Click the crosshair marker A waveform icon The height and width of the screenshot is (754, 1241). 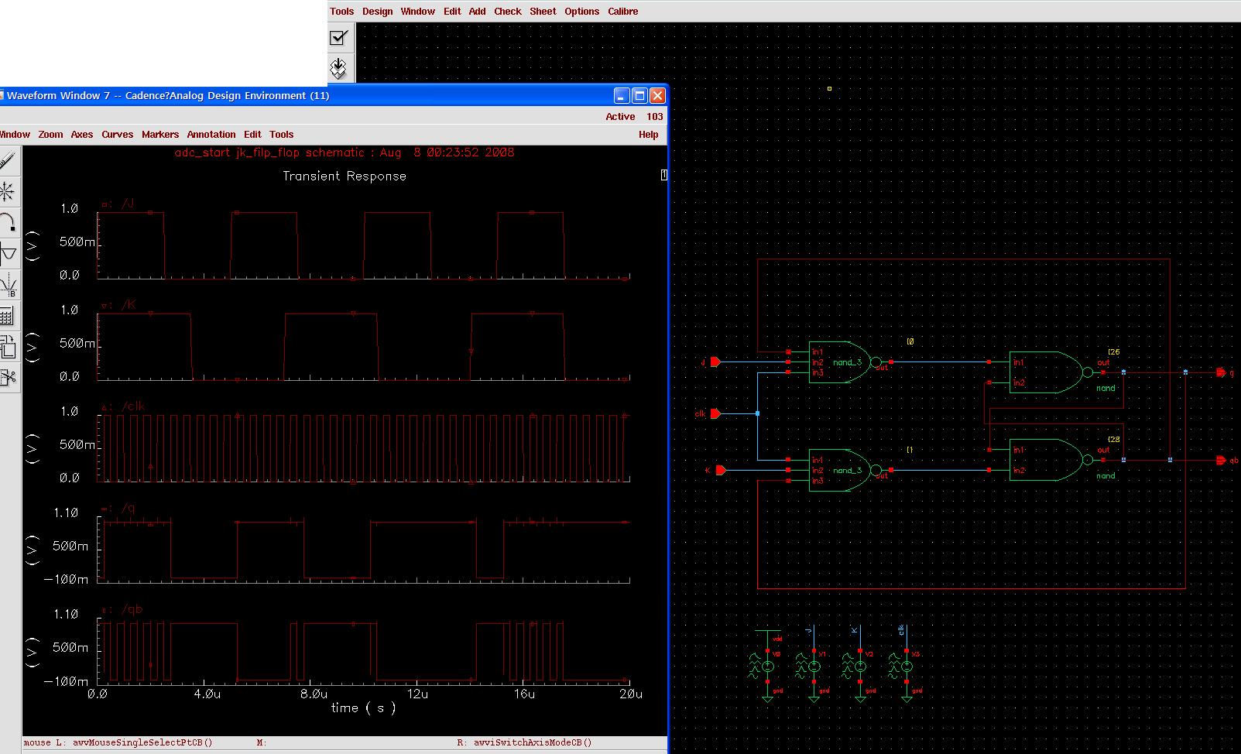click(x=8, y=254)
